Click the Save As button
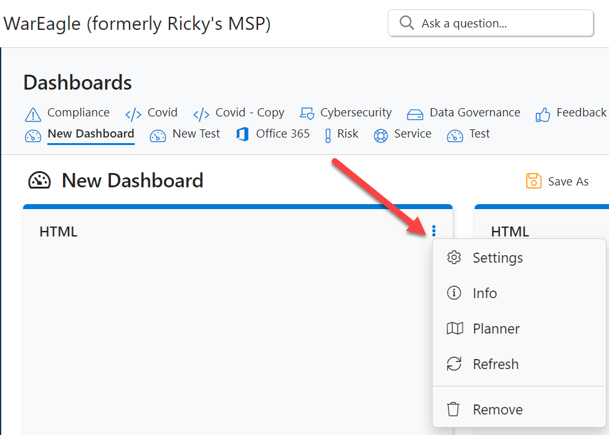 tap(557, 181)
